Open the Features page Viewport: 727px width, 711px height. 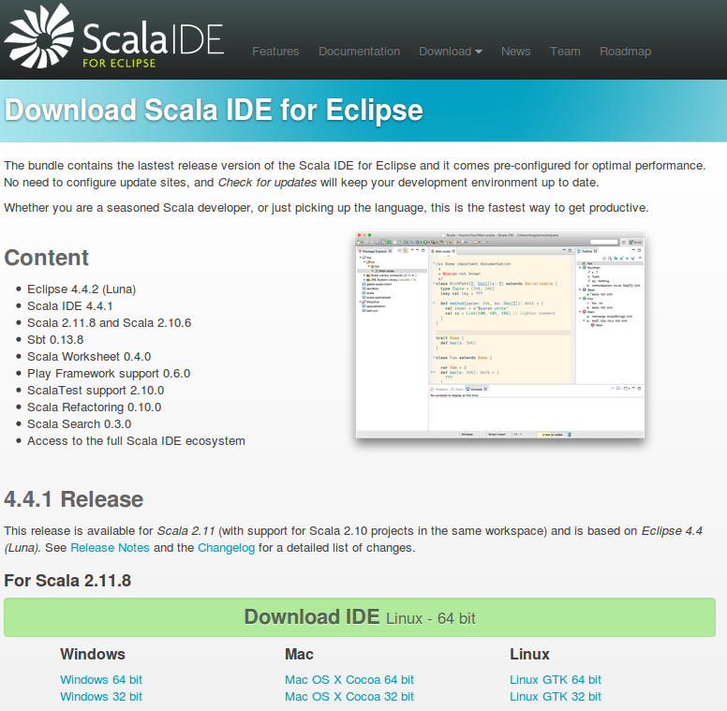pyautogui.click(x=275, y=52)
